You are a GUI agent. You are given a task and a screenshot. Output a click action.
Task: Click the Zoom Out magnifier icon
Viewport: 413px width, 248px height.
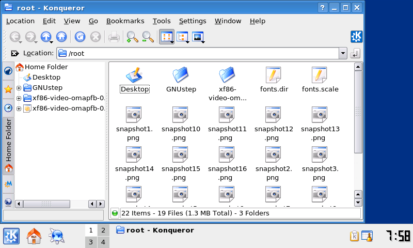148,37
